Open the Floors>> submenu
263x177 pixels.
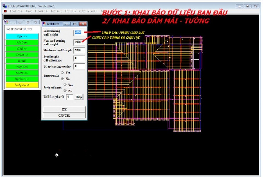41,11
